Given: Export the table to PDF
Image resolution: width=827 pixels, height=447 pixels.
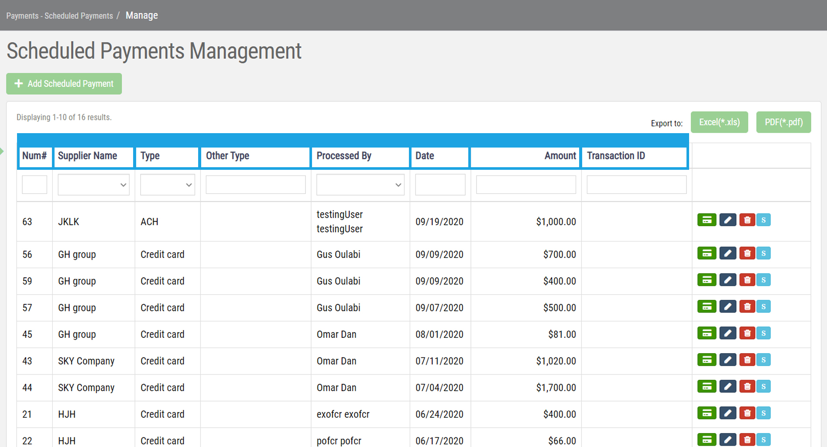Looking at the screenshot, I should pos(783,122).
